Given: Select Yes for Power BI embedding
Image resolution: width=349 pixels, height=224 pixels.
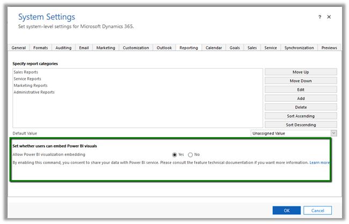Looking at the screenshot, I should click(174, 154).
